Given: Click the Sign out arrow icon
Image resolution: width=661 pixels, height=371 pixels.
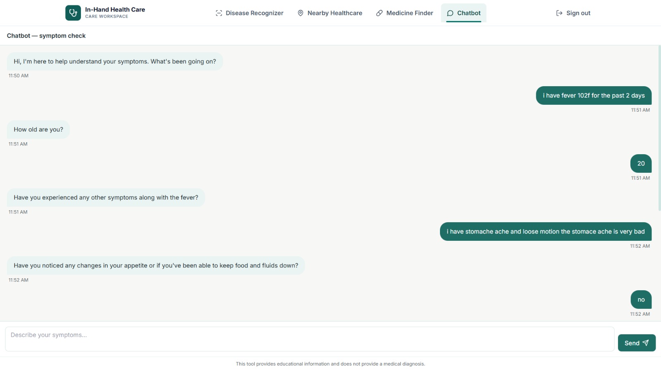Looking at the screenshot, I should pos(559,13).
